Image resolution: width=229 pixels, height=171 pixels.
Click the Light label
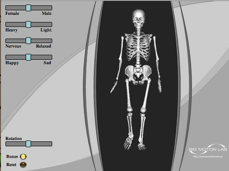pyautogui.click(x=46, y=30)
